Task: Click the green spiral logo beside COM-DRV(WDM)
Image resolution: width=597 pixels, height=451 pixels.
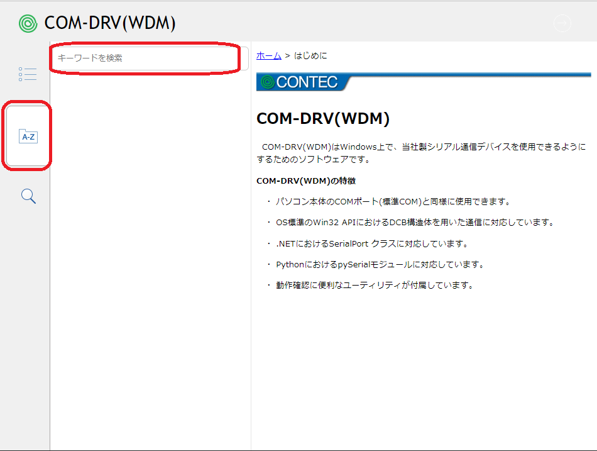Action: click(28, 24)
